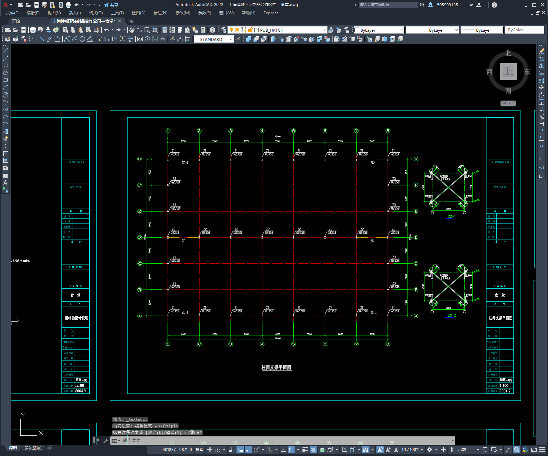
Task: Expand the PUB_HATCH layer dropdown
Action: (325, 30)
